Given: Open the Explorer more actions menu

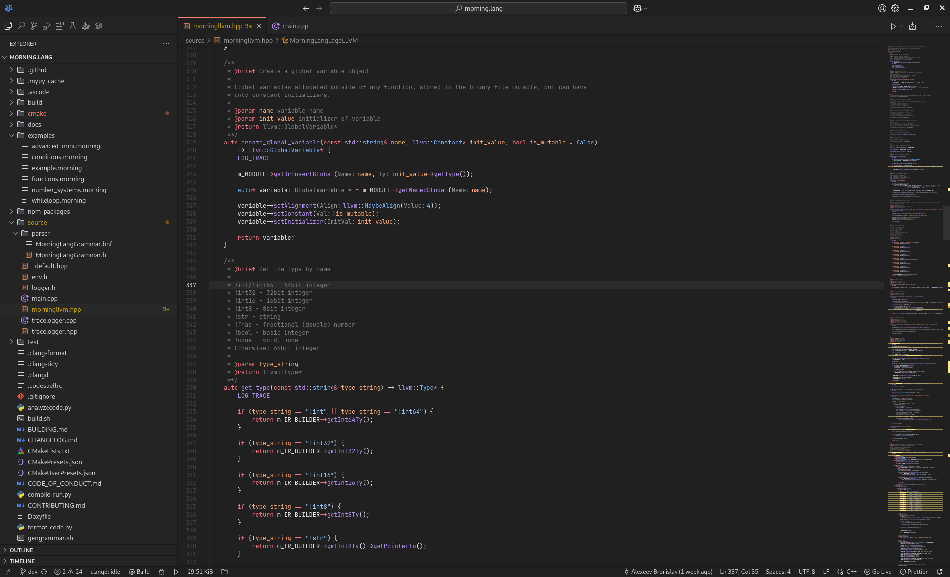Looking at the screenshot, I should pyautogui.click(x=166, y=44).
